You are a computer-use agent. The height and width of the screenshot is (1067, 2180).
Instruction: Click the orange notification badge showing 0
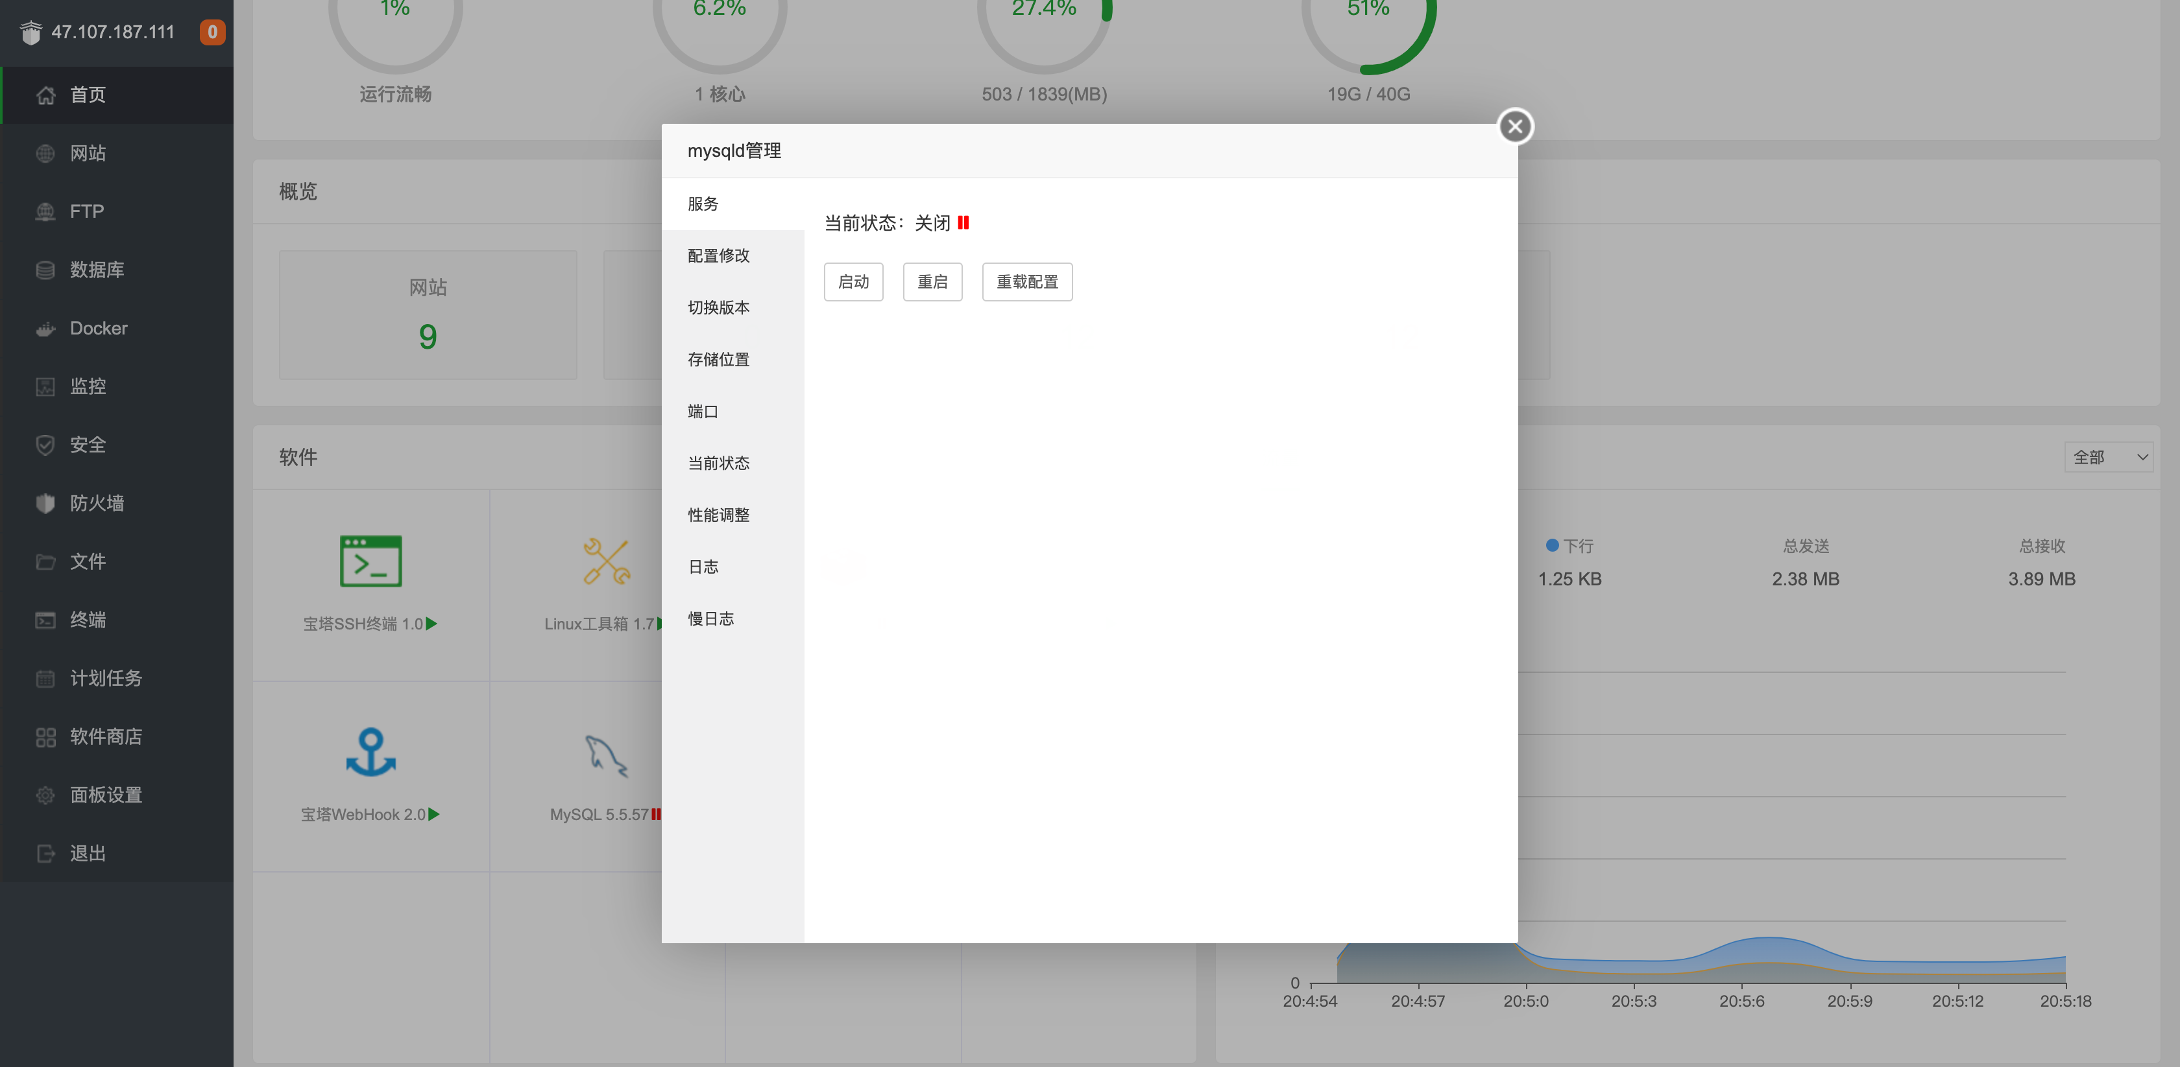(212, 32)
